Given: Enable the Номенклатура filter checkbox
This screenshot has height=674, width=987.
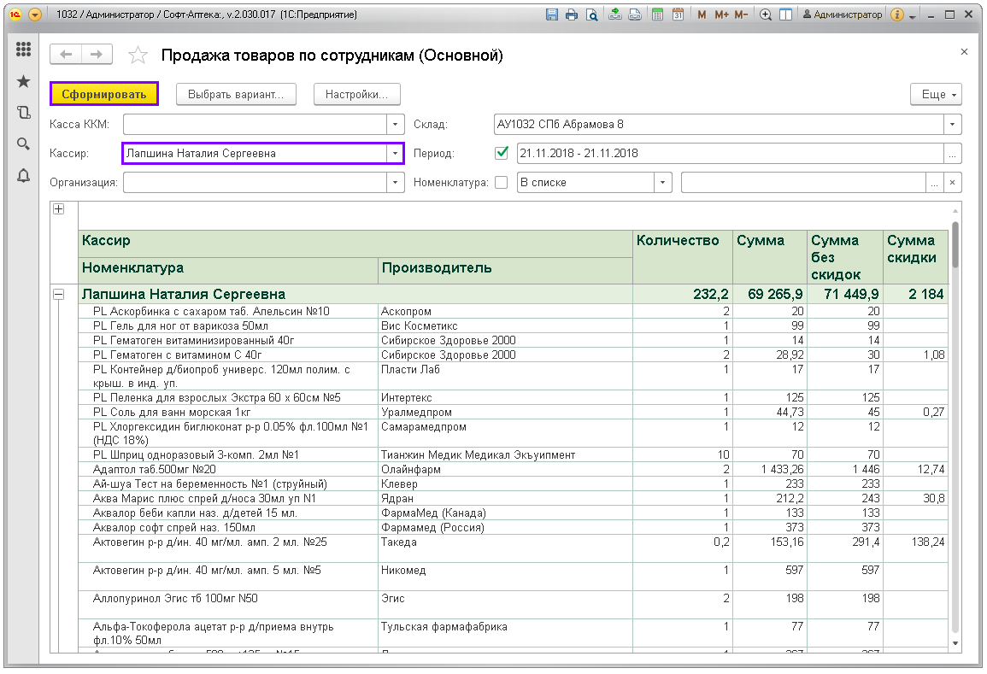Looking at the screenshot, I should point(502,182).
